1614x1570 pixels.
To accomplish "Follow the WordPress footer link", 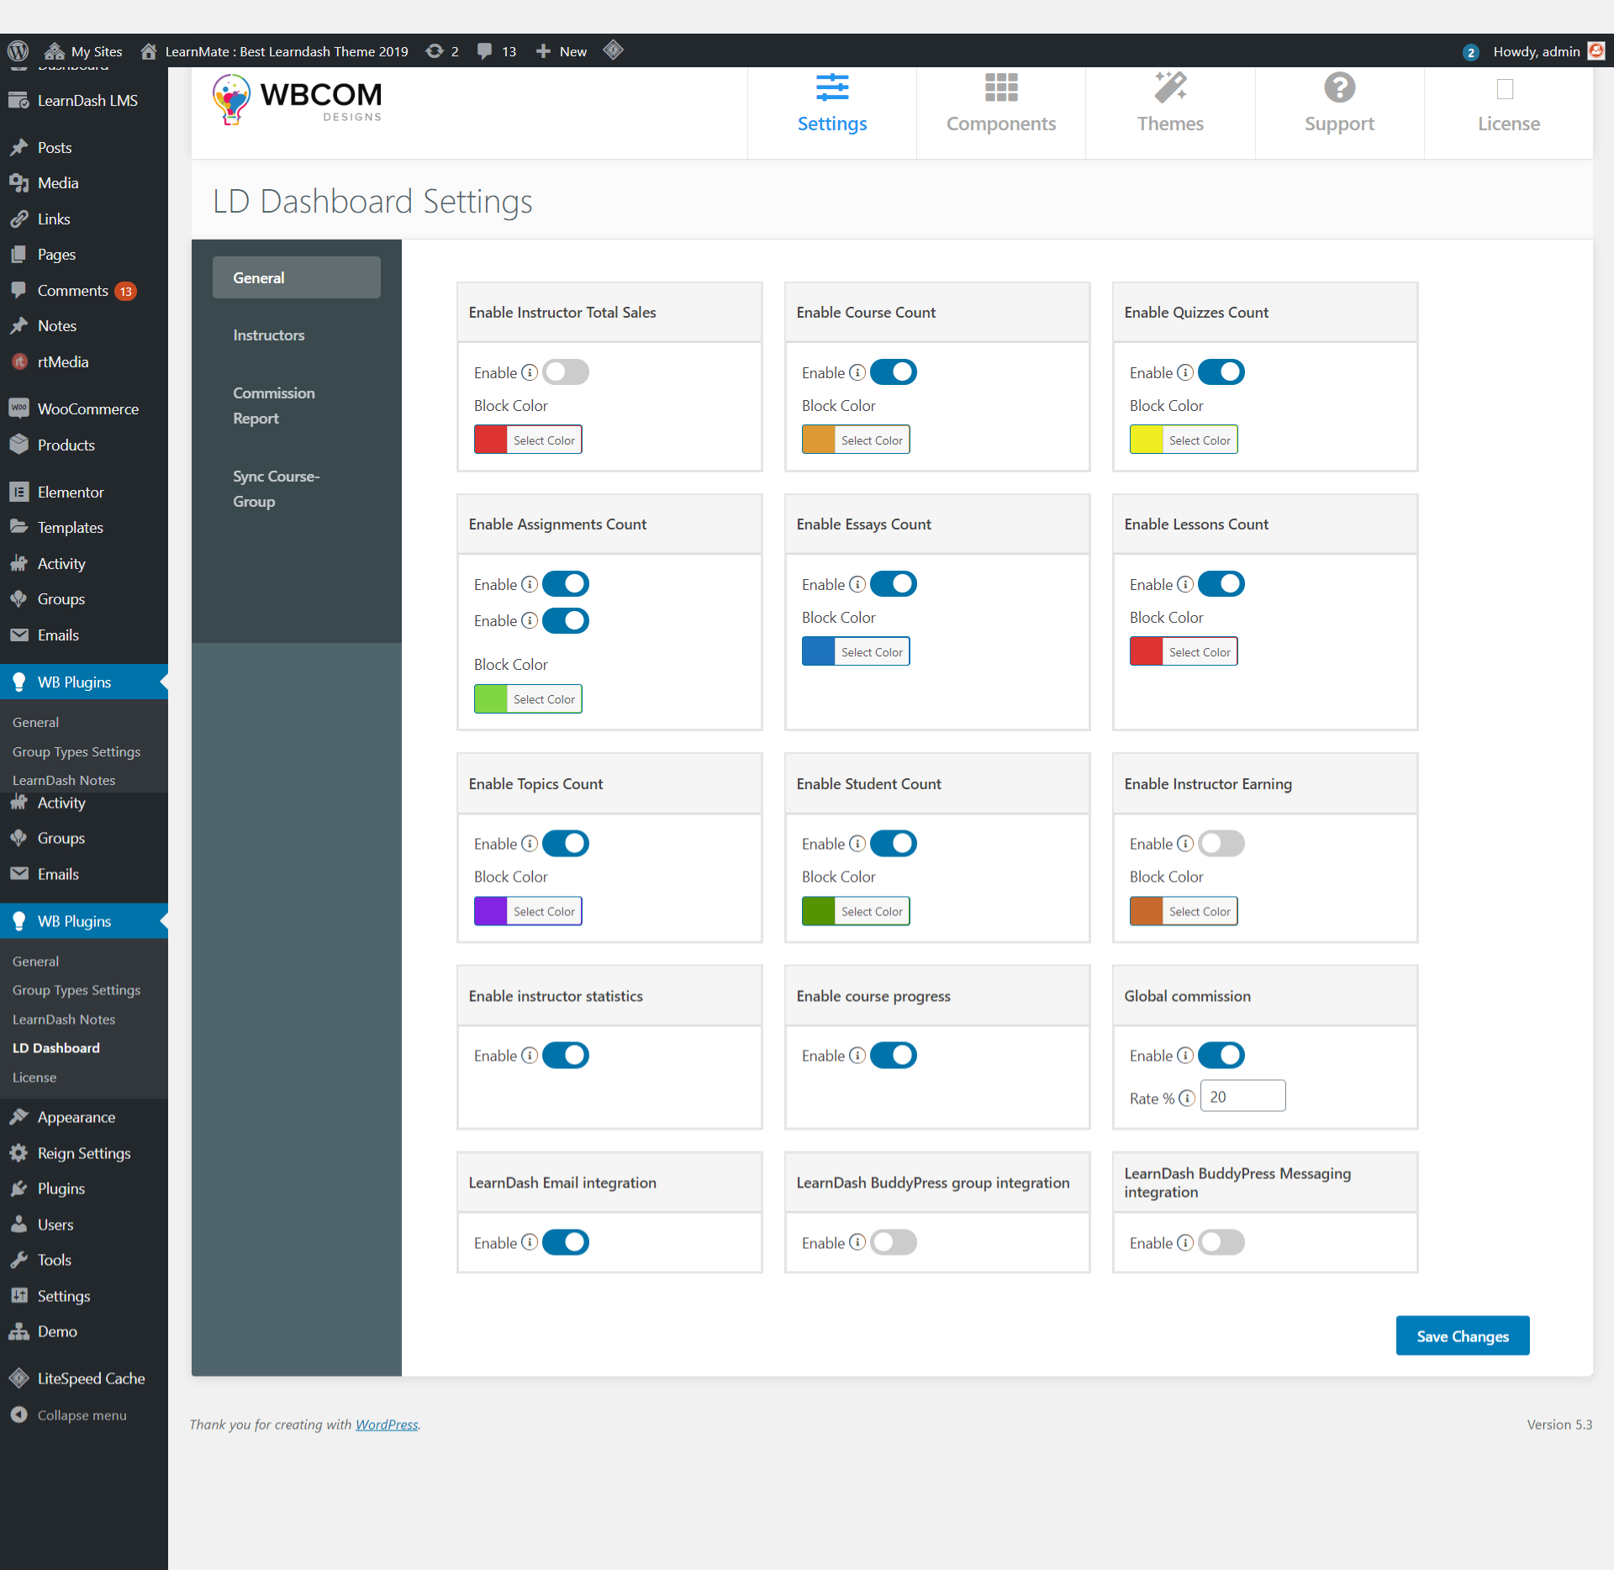I will [x=386, y=1424].
